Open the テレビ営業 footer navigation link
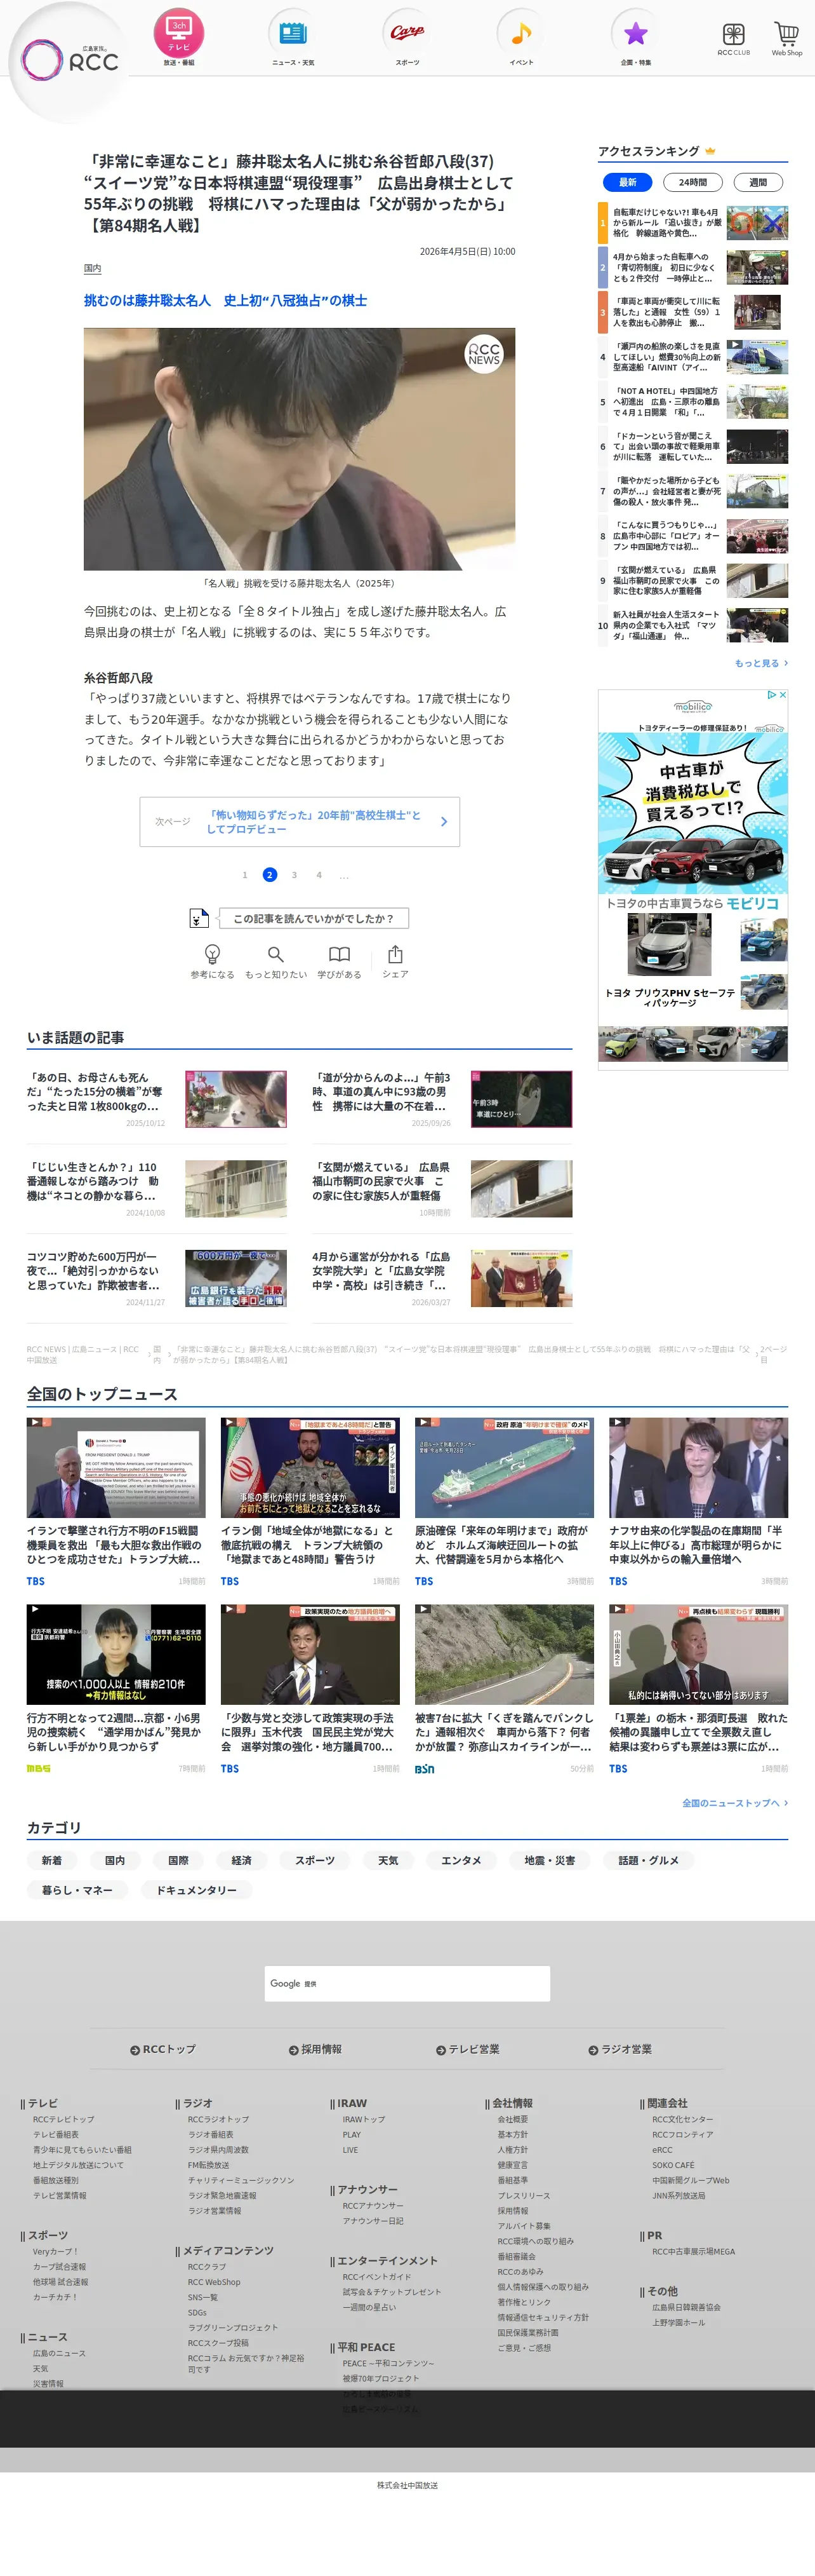This screenshot has height=2576, width=815. point(467,2049)
